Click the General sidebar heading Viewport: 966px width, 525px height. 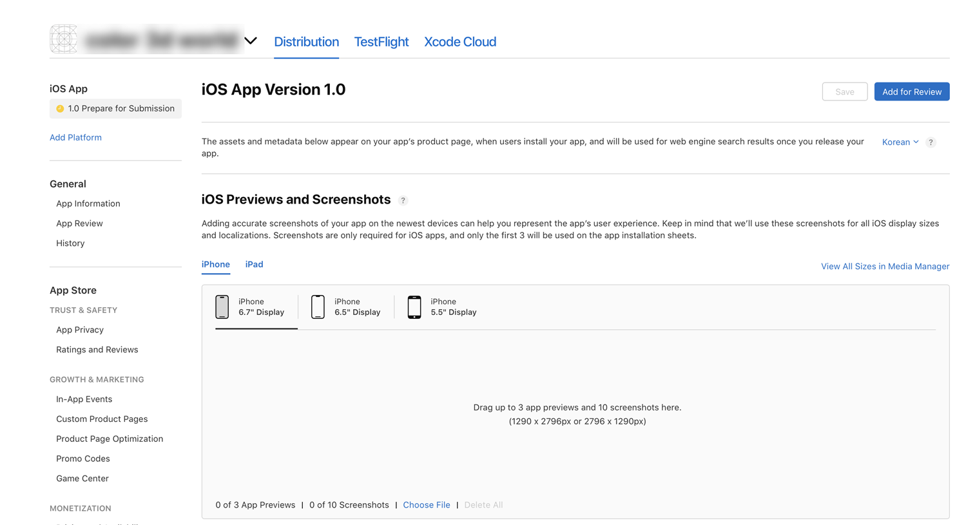point(68,184)
